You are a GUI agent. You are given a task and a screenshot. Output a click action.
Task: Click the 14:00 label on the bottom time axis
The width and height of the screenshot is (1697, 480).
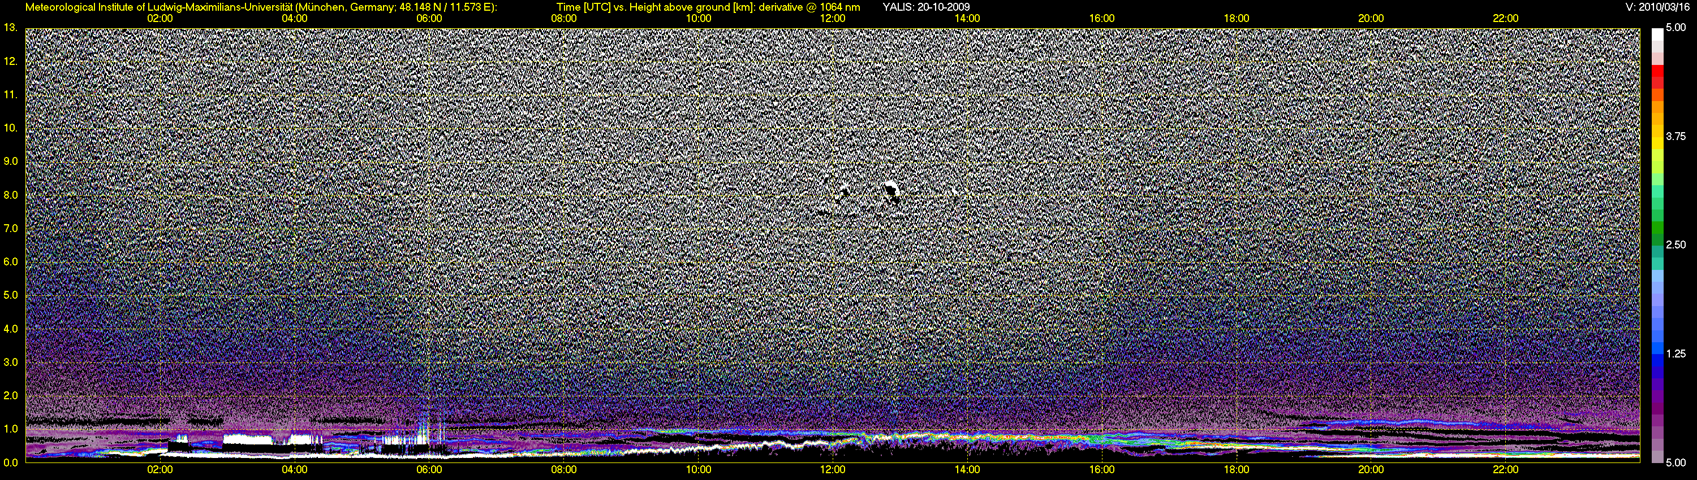[x=967, y=469]
